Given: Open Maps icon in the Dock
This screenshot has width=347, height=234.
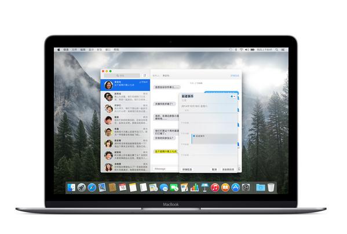Looking at the screenshot, I should click(x=154, y=188).
